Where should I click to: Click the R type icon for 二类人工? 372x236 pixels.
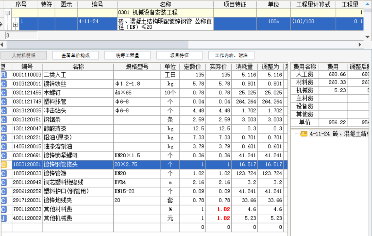(4, 75)
